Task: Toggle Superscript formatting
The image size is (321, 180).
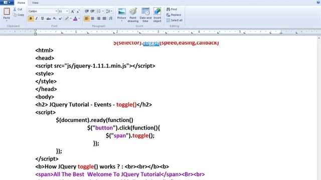Action: [x=60, y=18]
